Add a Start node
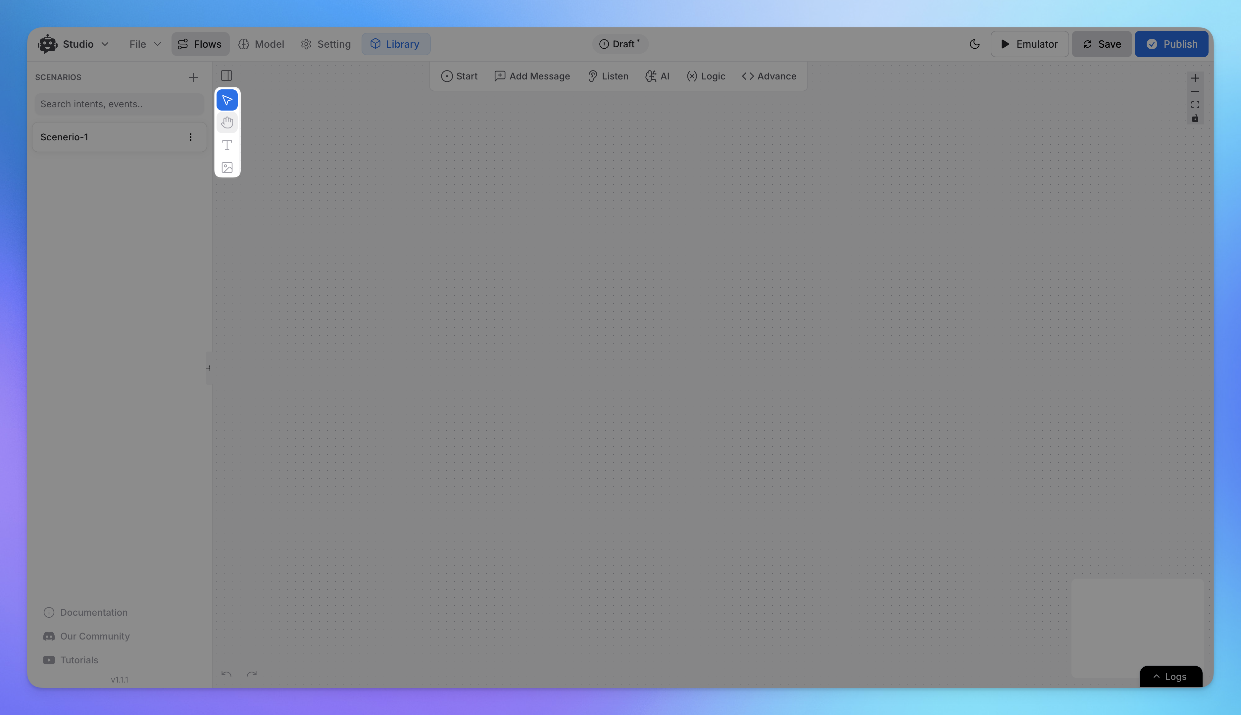This screenshot has width=1241, height=715. pyautogui.click(x=459, y=76)
